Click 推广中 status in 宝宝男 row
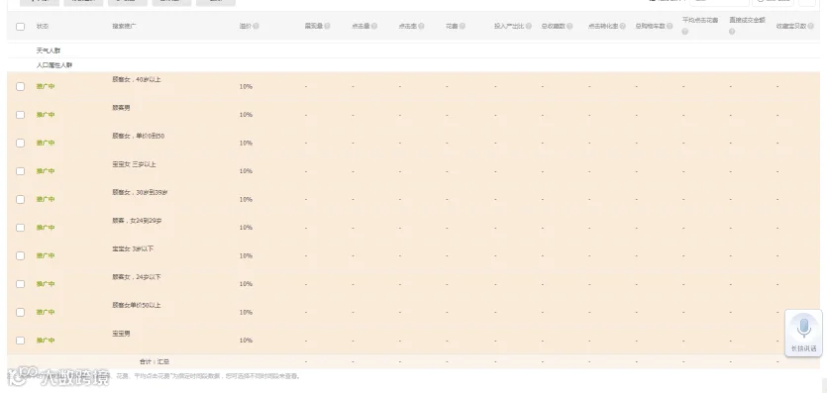827x393 pixels. click(x=46, y=341)
